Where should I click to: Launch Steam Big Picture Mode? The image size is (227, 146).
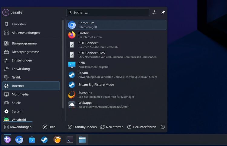click(116, 85)
